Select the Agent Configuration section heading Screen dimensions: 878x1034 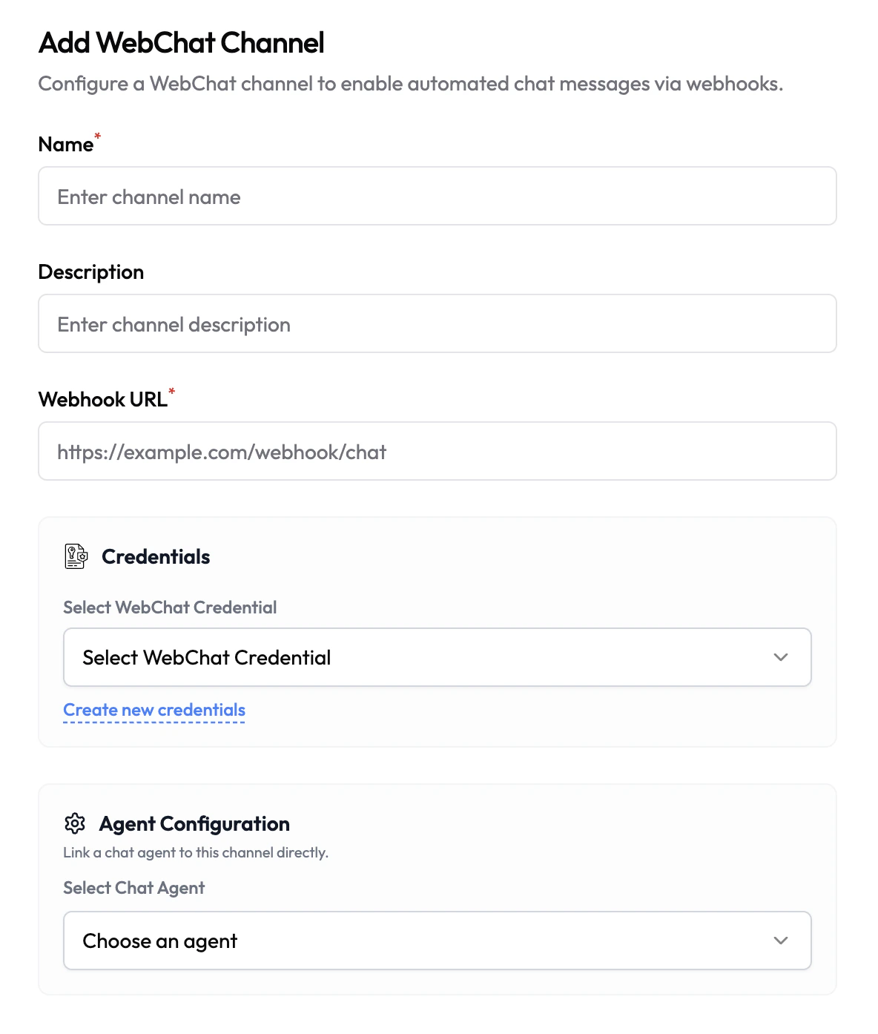coord(194,824)
